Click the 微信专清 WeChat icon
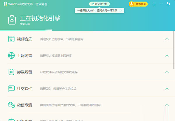This screenshot has width=175, height=121. (x=11, y=105)
